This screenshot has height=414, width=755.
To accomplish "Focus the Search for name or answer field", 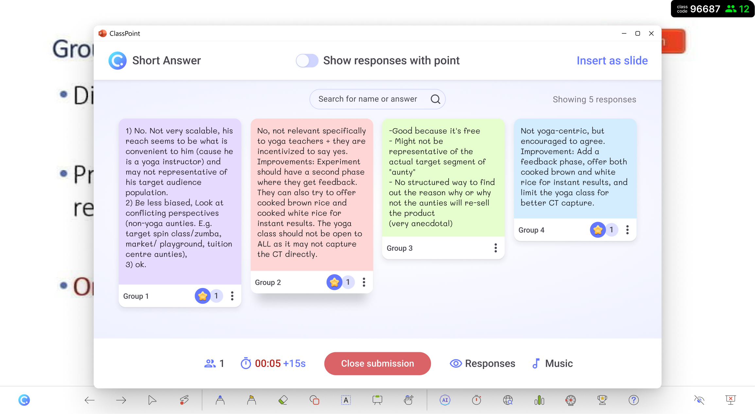I will (x=377, y=99).
